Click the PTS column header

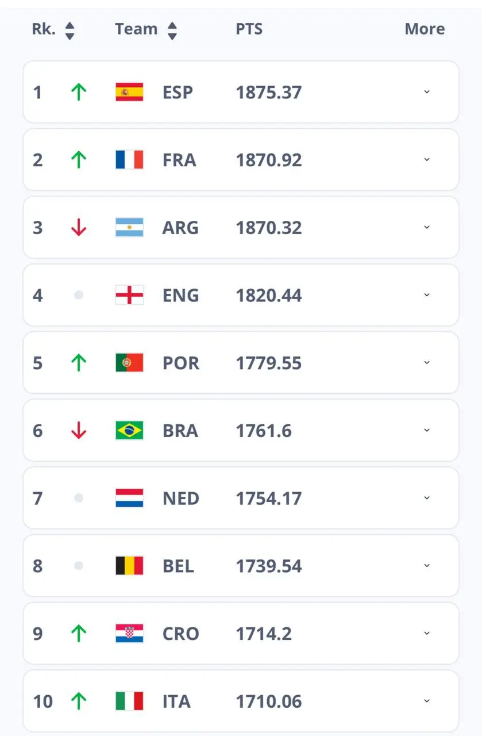249,29
